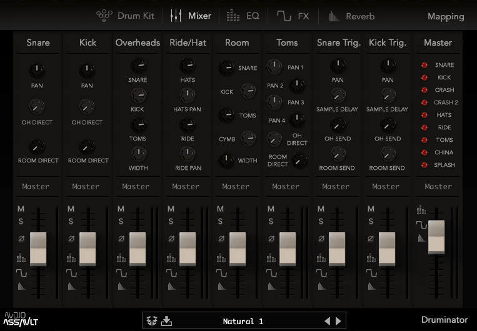This screenshot has width=477, height=331.
Task: Open the Snare Trig. output Master dropdown
Action: coord(336,186)
